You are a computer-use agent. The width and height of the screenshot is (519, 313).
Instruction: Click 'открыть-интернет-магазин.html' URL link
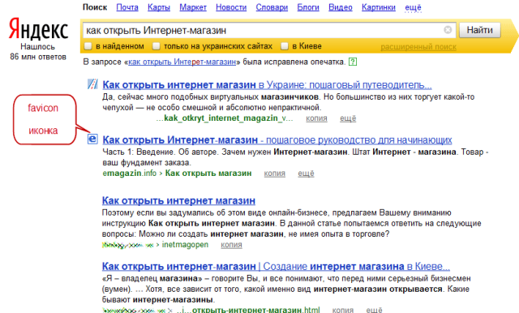click(248, 310)
